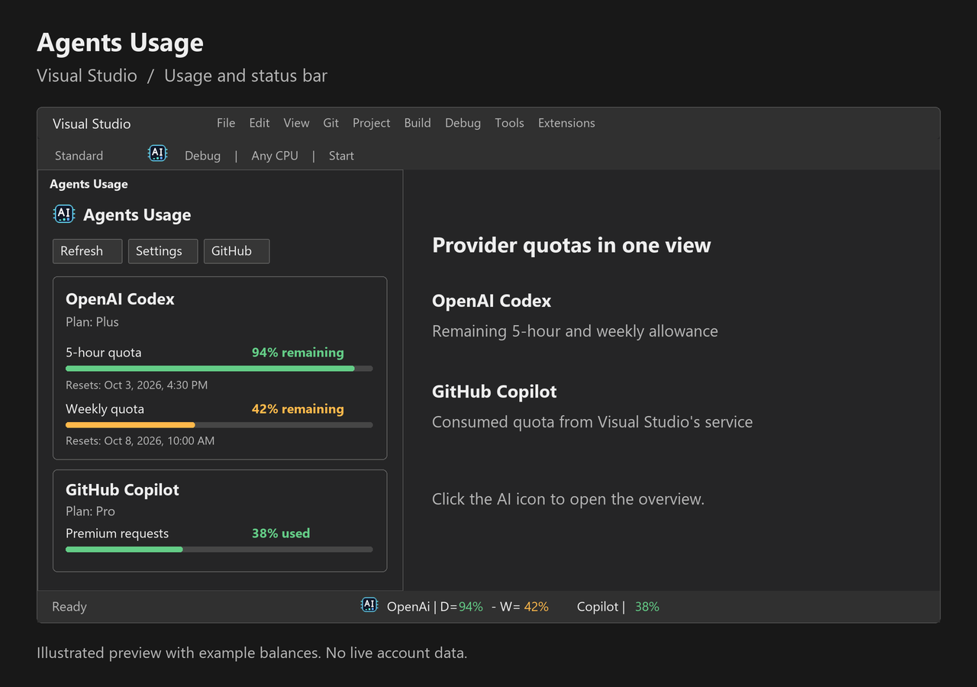Open the Build menu

point(418,123)
